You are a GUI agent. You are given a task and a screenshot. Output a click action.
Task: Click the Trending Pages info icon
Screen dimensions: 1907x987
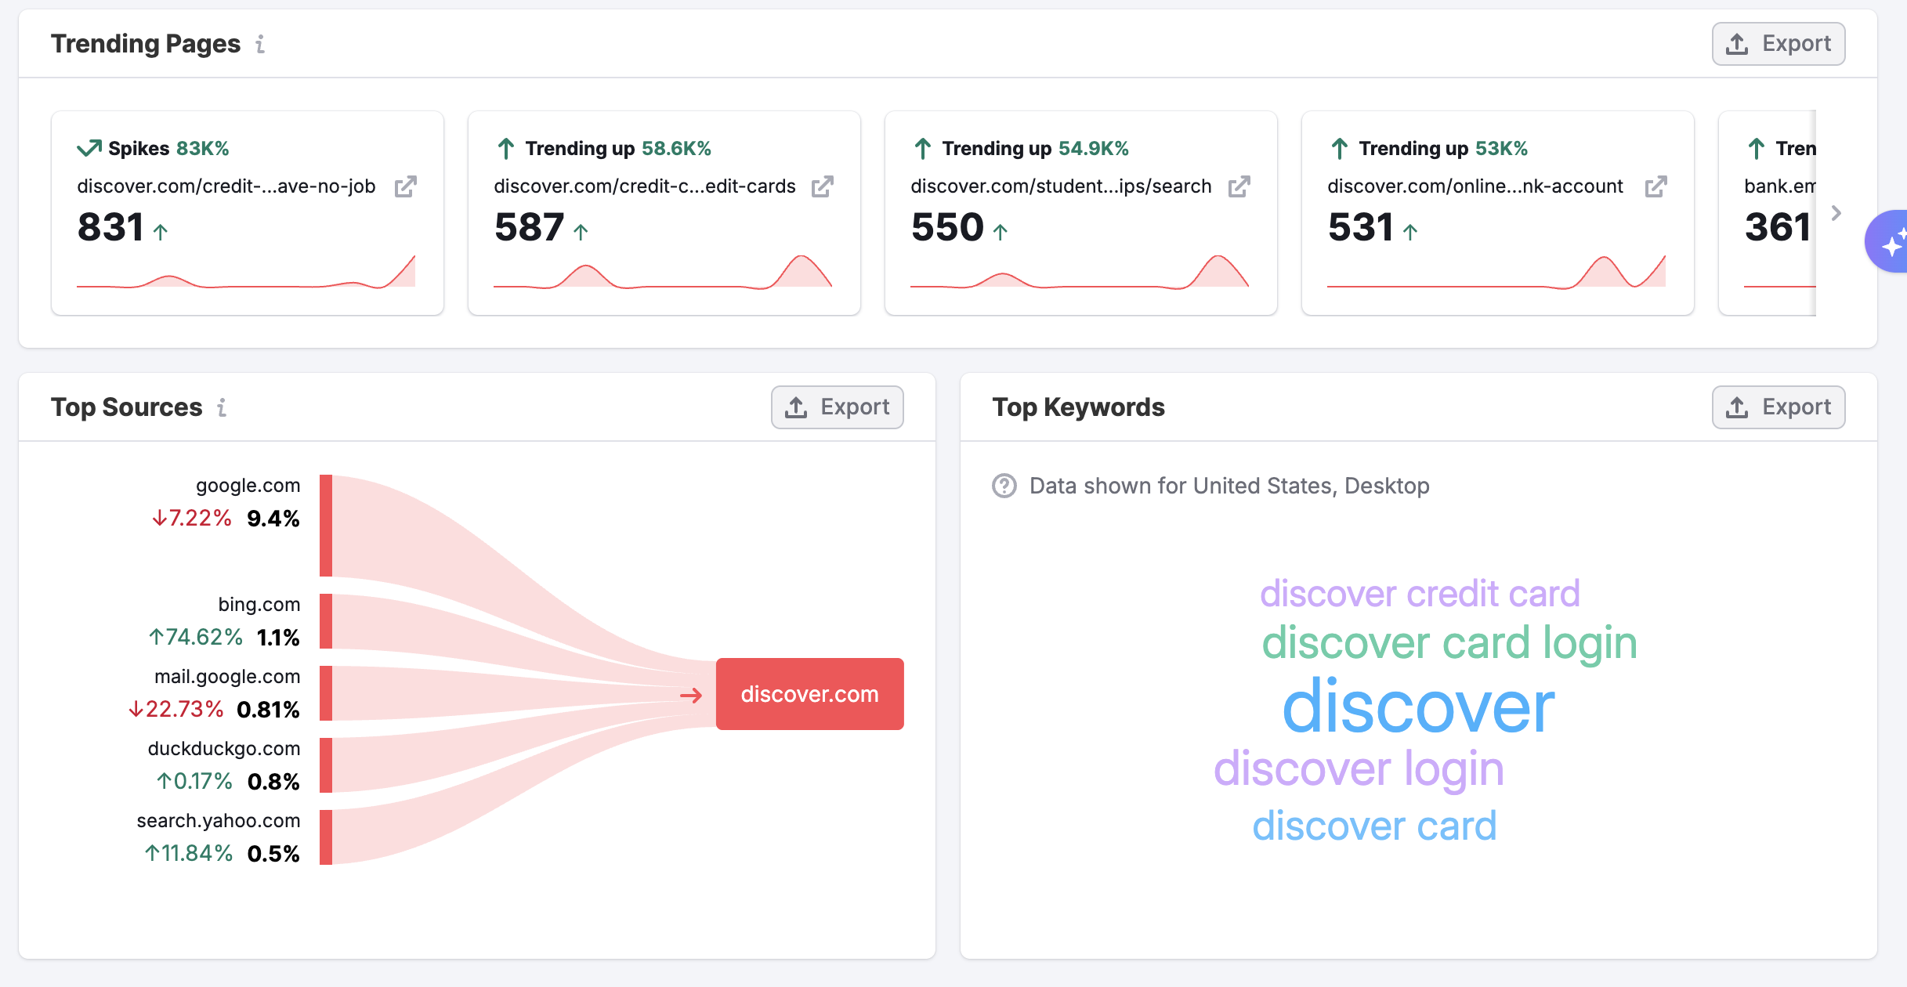coord(260,44)
